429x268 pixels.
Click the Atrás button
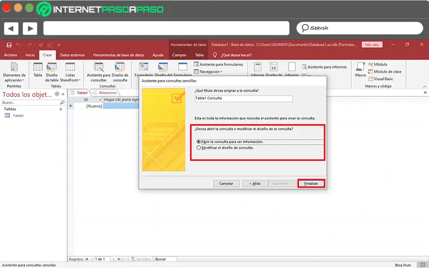pyautogui.click(x=255, y=183)
